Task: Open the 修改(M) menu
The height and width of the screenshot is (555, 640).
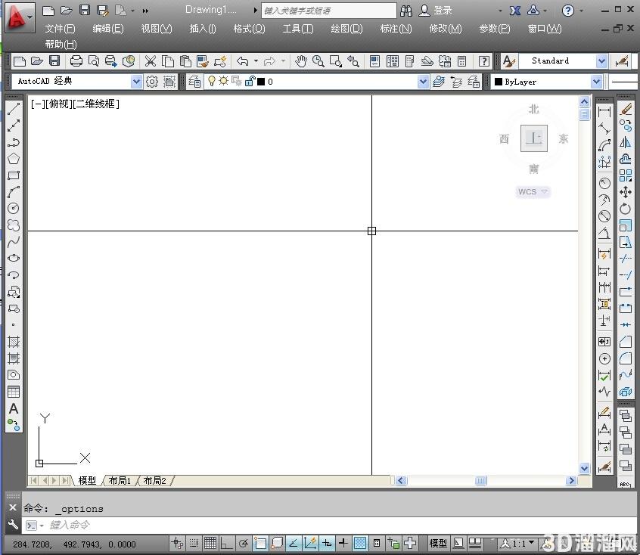Action: pos(446,29)
